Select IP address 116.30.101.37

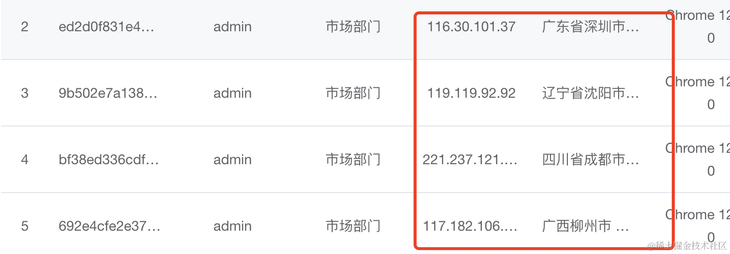[x=471, y=27]
